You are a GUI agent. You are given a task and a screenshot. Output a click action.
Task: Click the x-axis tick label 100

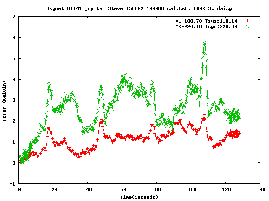click(191, 189)
